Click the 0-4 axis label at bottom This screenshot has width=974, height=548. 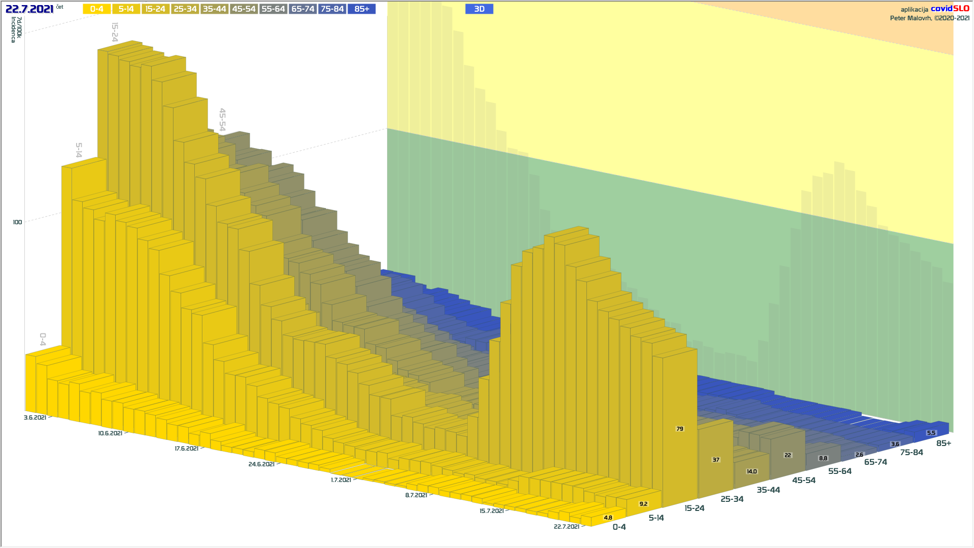pyautogui.click(x=619, y=527)
